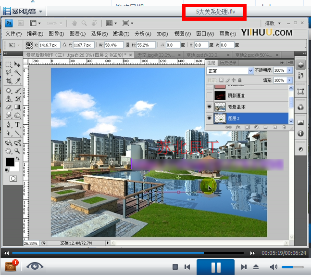The height and width of the screenshot is (277, 311).
Task: Open the 100% zoom level dropdown
Action: 54,23
